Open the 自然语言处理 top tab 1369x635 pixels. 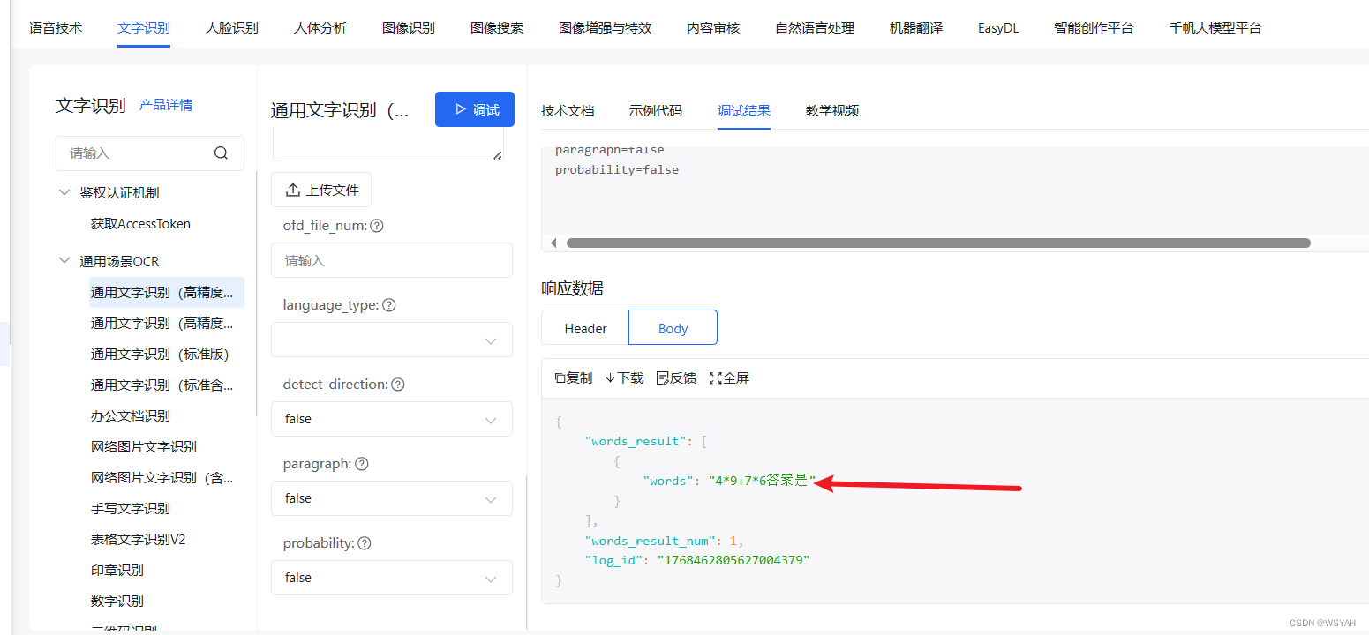click(x=815, y=27)
